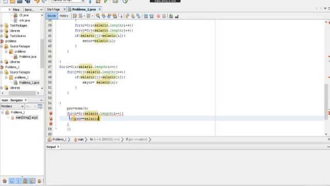Close the Problema_1.java editor tab

click(100, 9)
